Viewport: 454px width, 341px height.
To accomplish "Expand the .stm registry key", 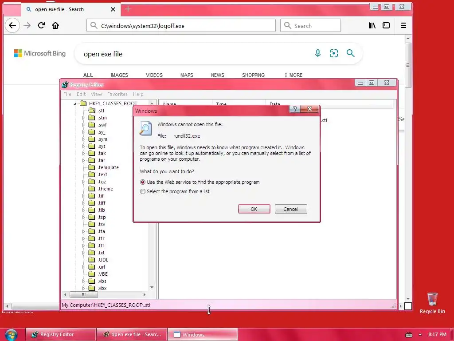I will (x=83, y=118).
